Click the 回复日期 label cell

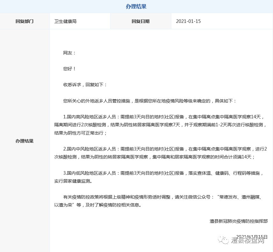(x=141, y=21)
